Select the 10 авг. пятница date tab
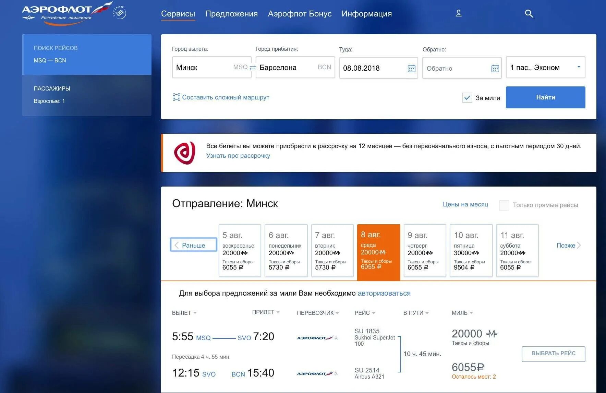 (x=471, y=251)
